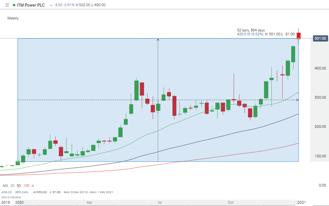Click the 300.00 price axis label
This screenshot has width=329, height=206.
click(320, 98)
